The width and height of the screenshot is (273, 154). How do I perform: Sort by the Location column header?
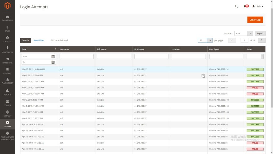(x=189, y=49)
